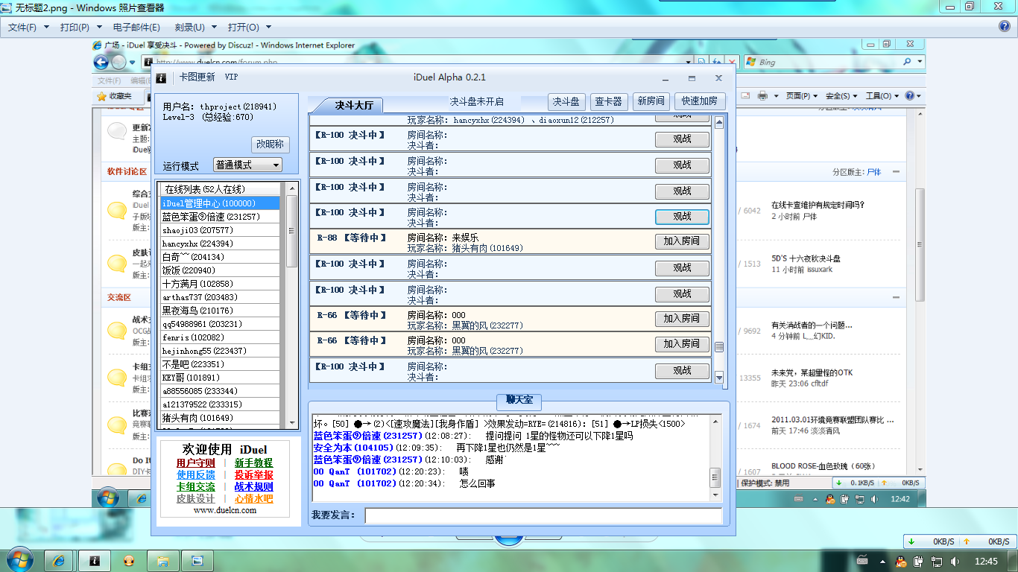Select user 十方满月 (102858) in list
This screenshot has width=1018, height=572.
(220, 284)
